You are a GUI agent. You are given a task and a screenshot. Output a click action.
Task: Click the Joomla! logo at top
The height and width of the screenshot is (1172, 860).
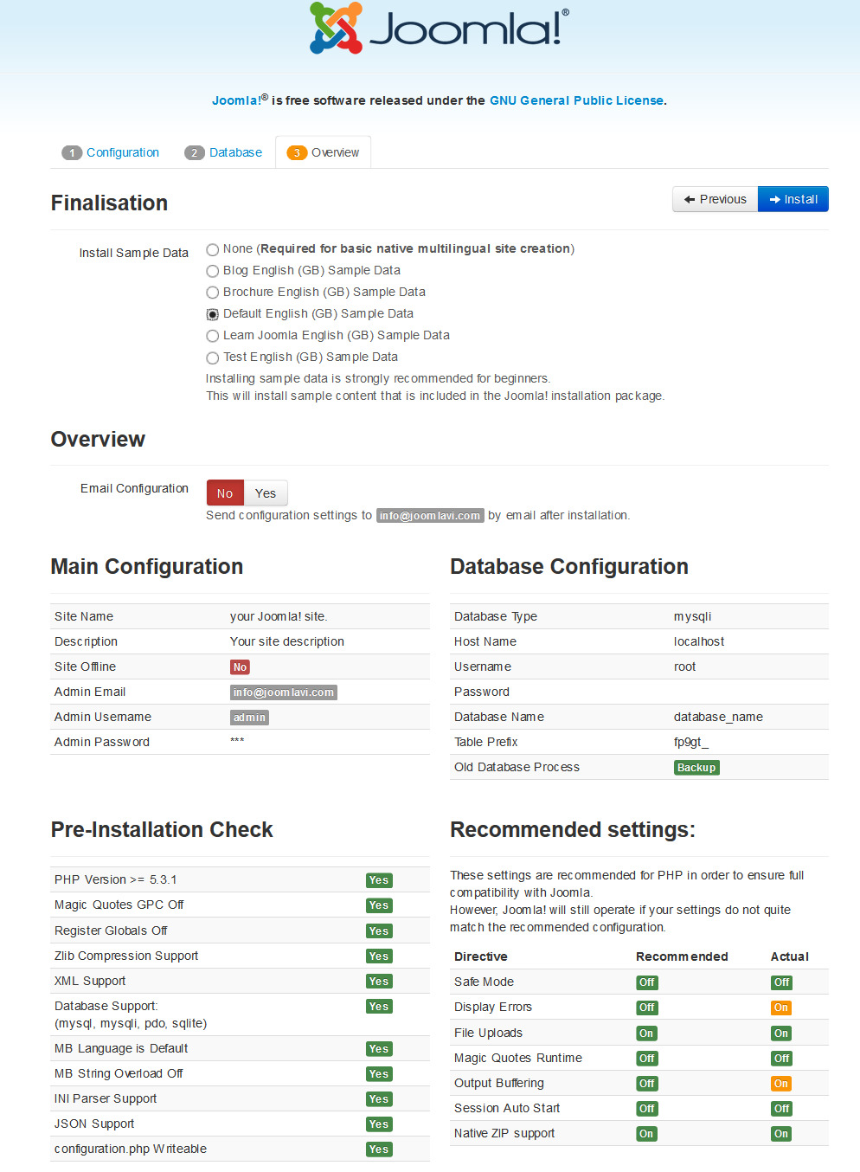pos(440,29)
